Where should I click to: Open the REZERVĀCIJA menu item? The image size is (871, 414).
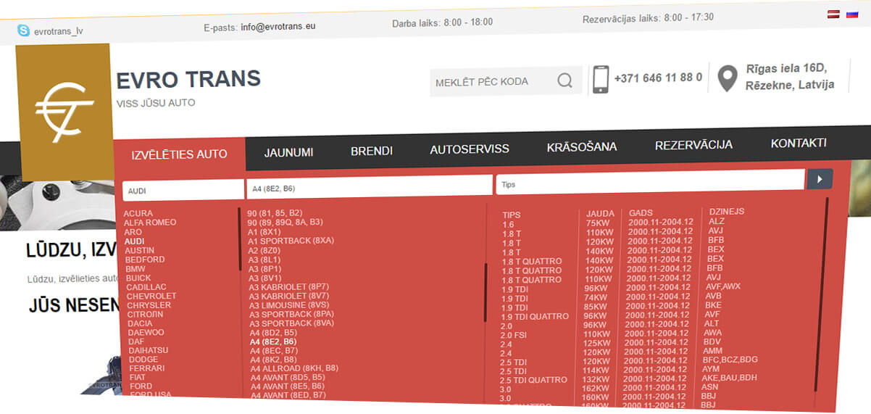(x=693, y=145)
